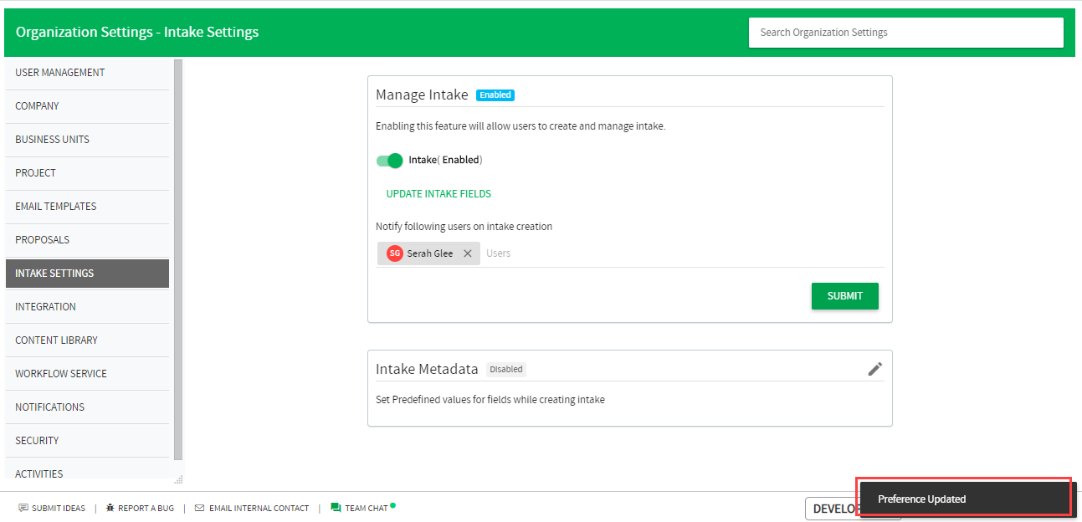Edit Intake Metadata with pencil icon

pyautogui.click(x=875, y=369)
